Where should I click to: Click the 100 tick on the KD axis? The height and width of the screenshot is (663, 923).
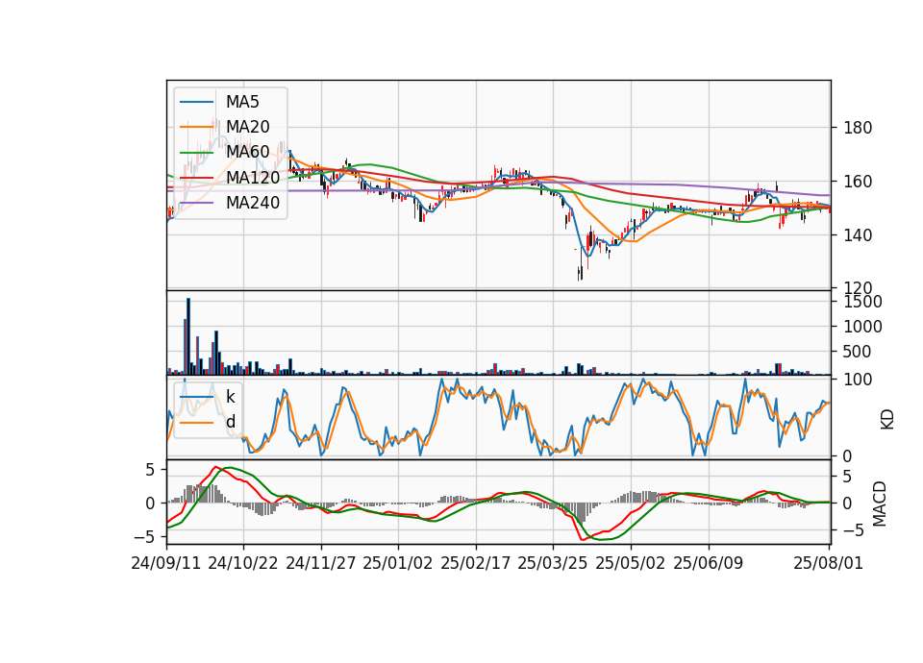click(858, 380)
